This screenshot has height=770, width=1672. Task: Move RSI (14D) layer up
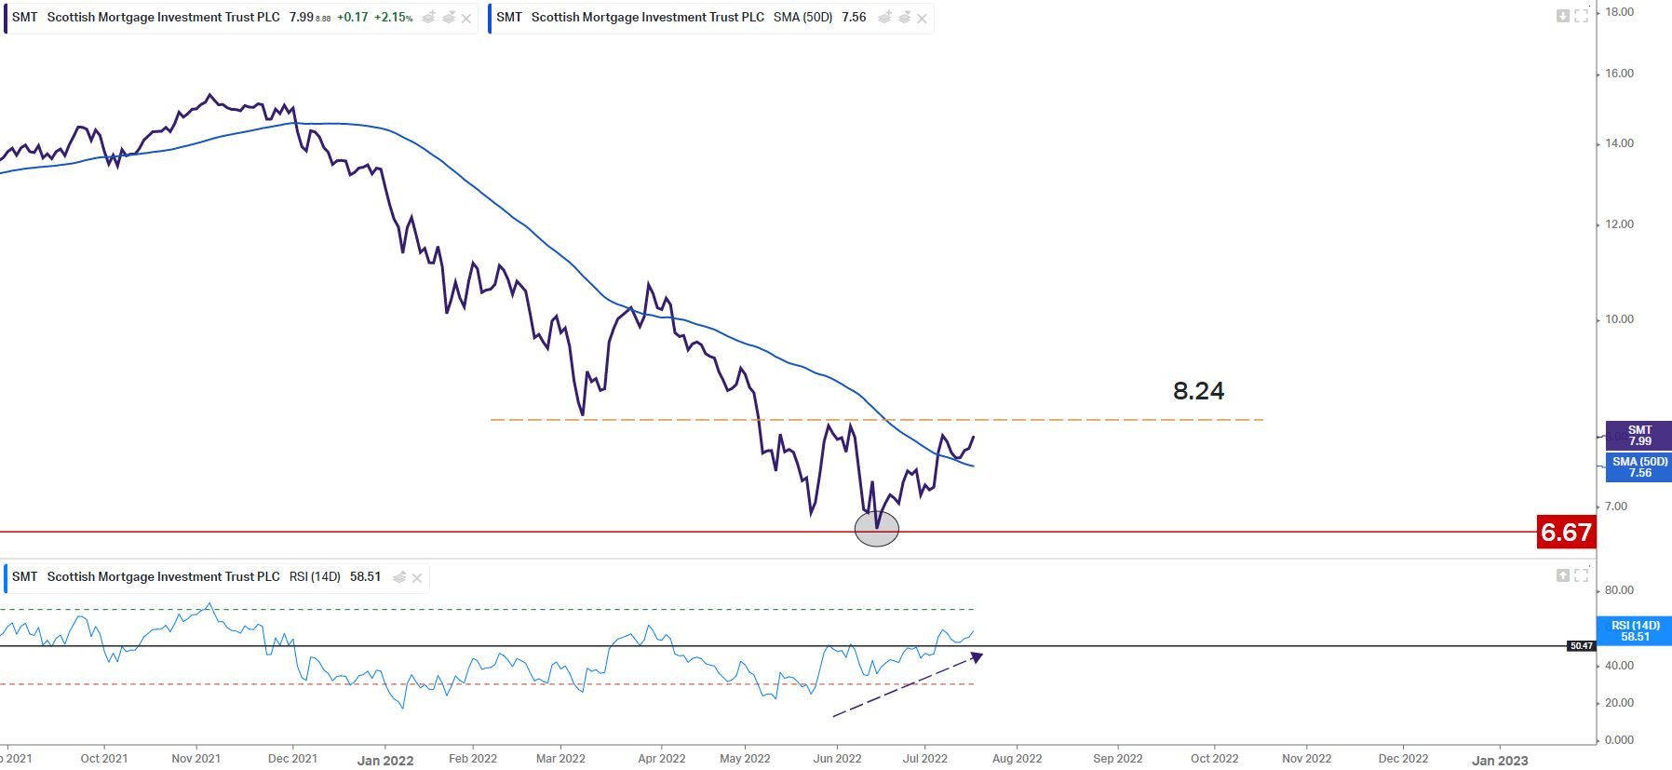[x=399, y=577]
